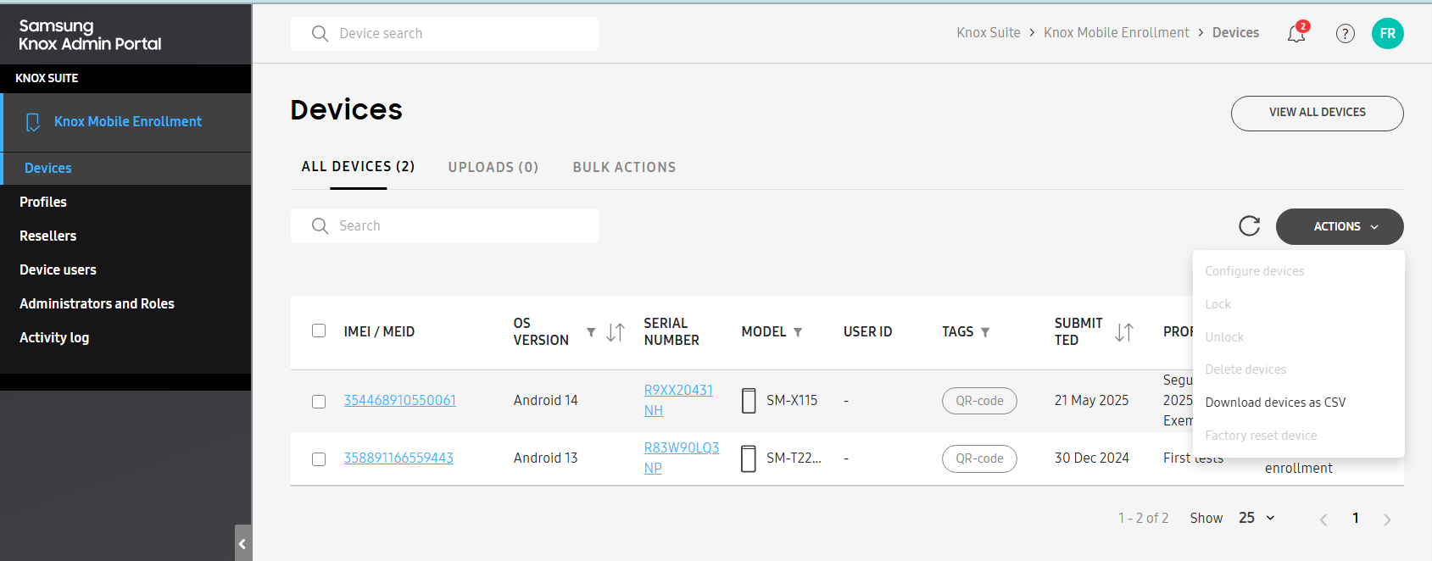Select Lock in Actions menu

pos(1218,304)
